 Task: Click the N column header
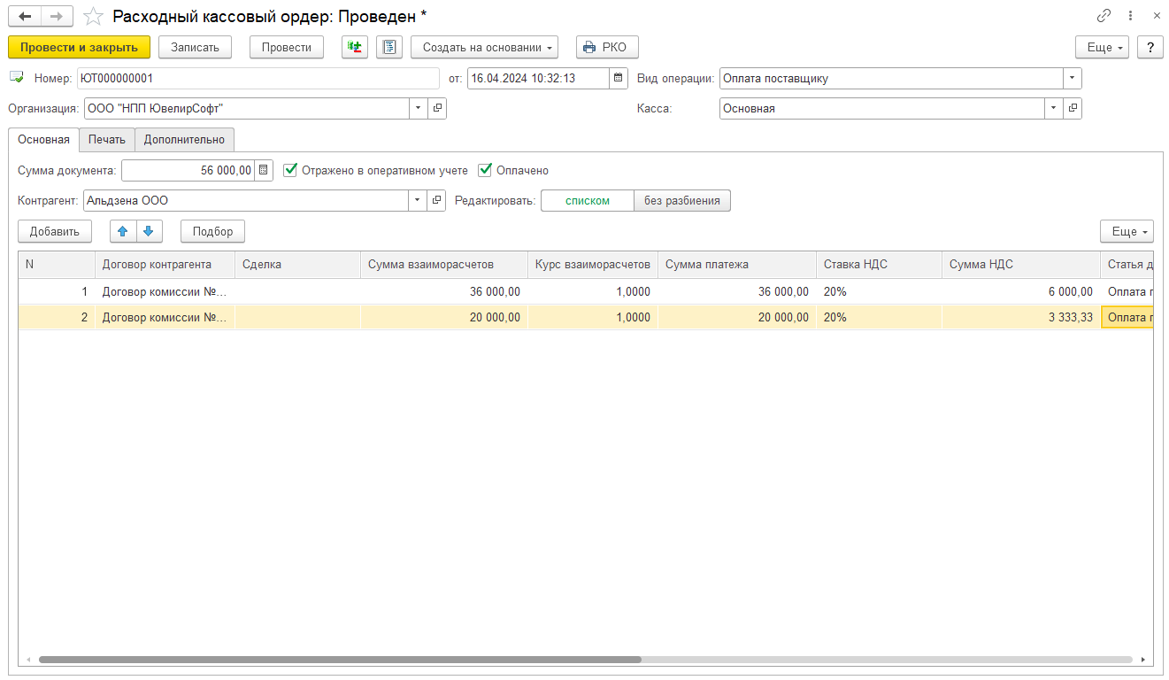[57, 264]
